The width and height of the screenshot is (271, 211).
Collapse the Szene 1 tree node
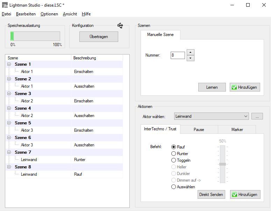9,64
